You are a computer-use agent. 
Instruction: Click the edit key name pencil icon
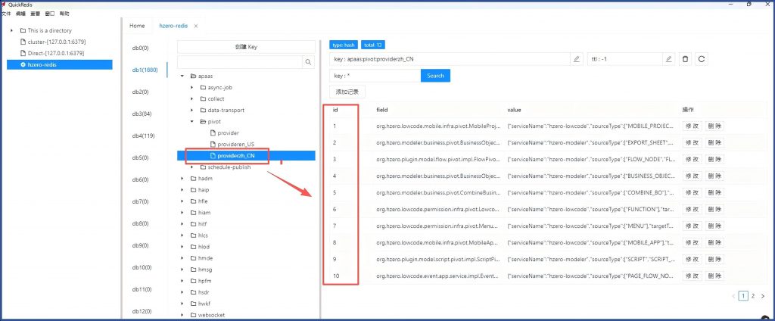coord(577,59)
